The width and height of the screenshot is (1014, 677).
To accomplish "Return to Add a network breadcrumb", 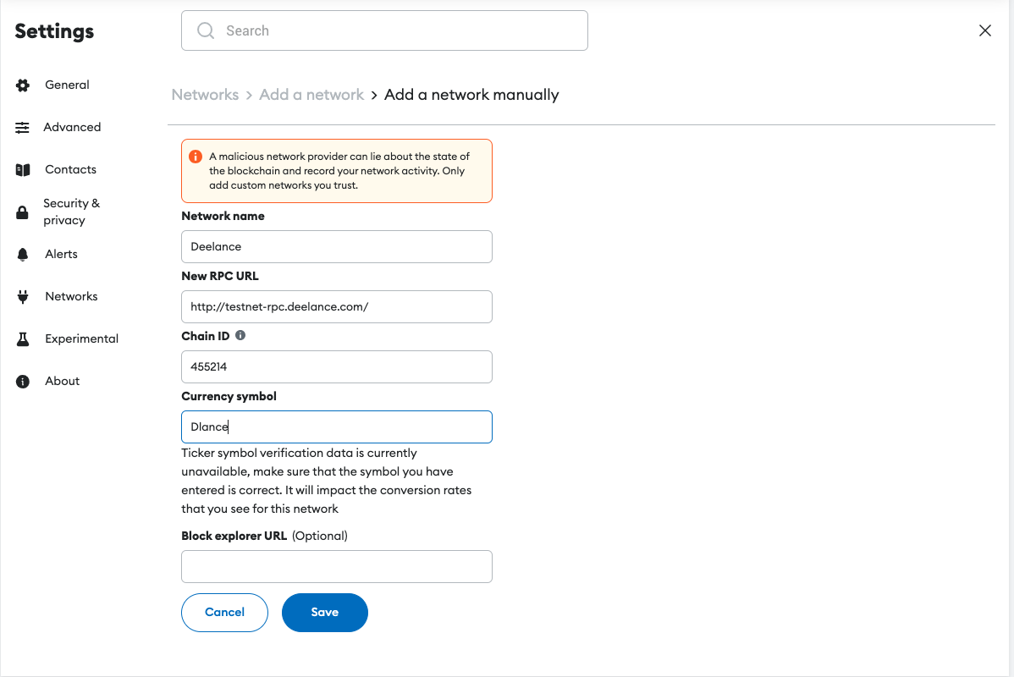I will [311, 95].
